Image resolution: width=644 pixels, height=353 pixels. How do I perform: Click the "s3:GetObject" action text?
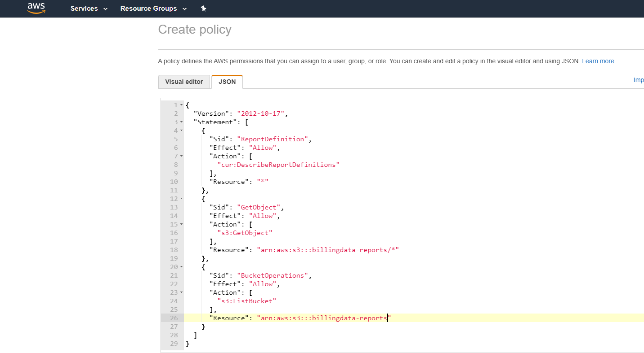245,233
